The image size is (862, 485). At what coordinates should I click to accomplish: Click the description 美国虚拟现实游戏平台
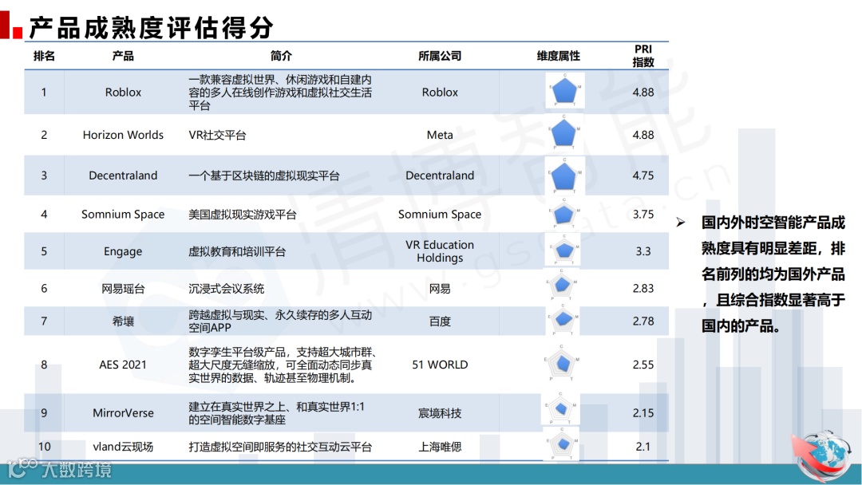pos(243,215)
